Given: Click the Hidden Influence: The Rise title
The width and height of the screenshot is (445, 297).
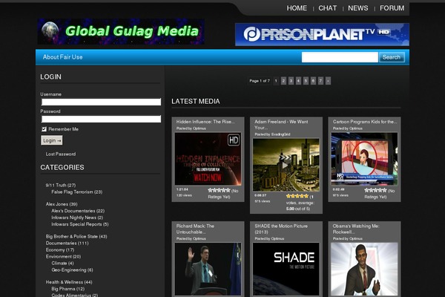Looking at the screenshot, I should pos(205,122).
